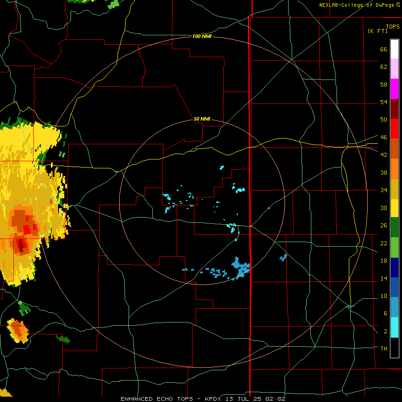Viewport: 402px width, 402px height.
Task: Click the isolated blue echo east of state line
Action: tap(283, 257)
